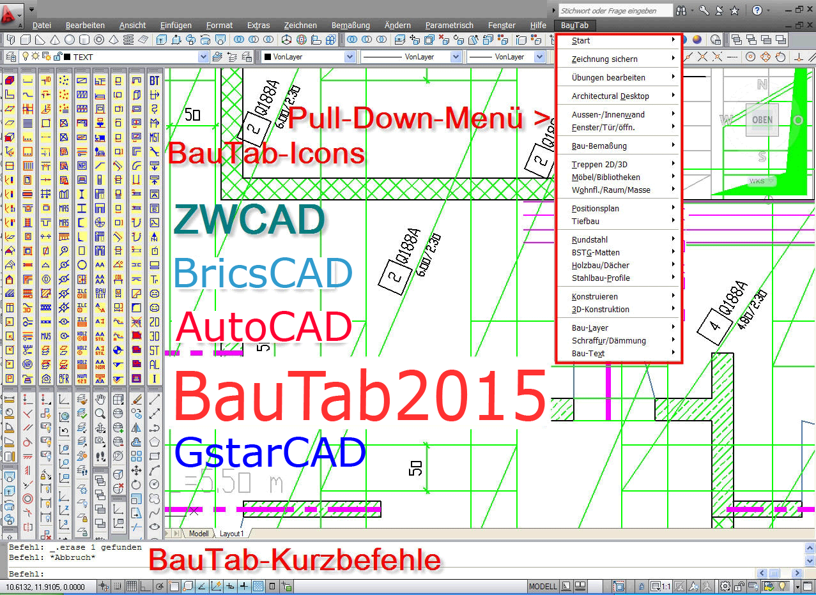Pick the Helix spiral icon

click(x=128, y=40)
